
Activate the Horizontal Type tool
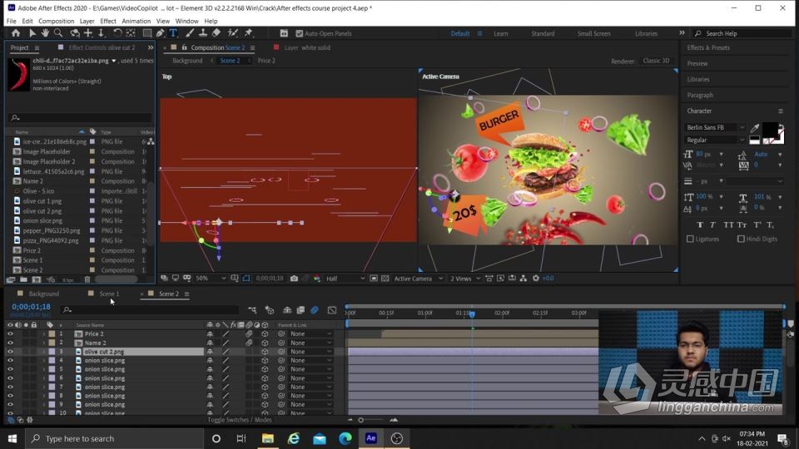[x=173, y=33]
